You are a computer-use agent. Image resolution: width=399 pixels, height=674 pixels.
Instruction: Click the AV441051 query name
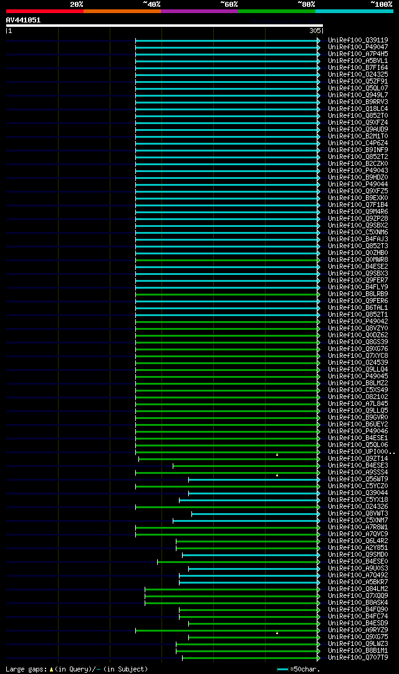tap(23, 20)
